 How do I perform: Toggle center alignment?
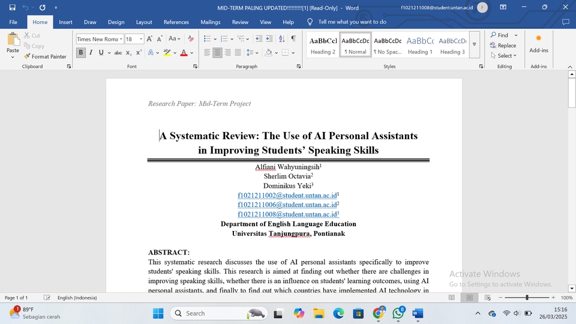click(217, 53)
